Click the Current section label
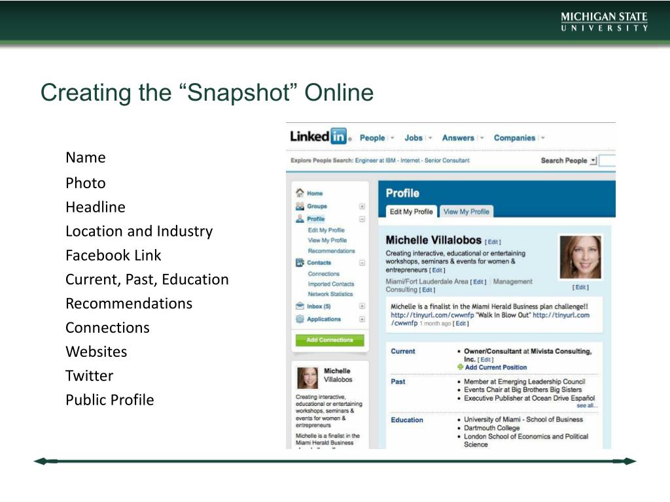Viewport: 670px width, 502px height. [403, 351]
